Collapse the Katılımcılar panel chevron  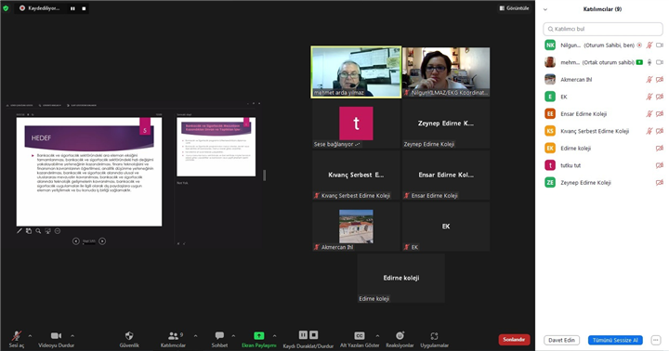(544, 9)
